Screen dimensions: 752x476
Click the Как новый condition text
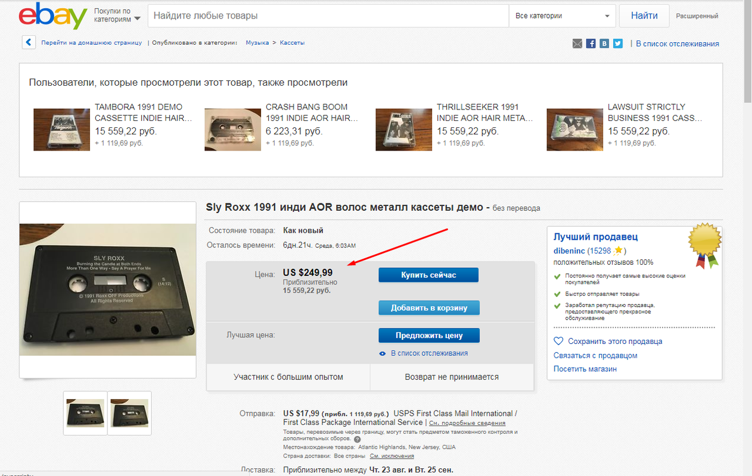(303, 230)
